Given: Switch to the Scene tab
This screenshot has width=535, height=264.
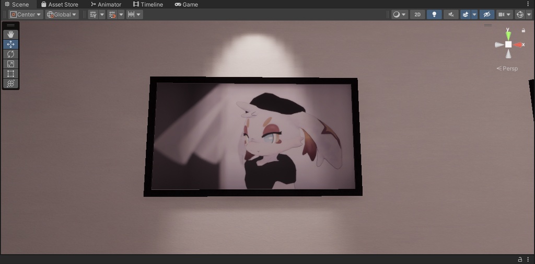Looking at the screenshot, I should click(x=17, y=4).
